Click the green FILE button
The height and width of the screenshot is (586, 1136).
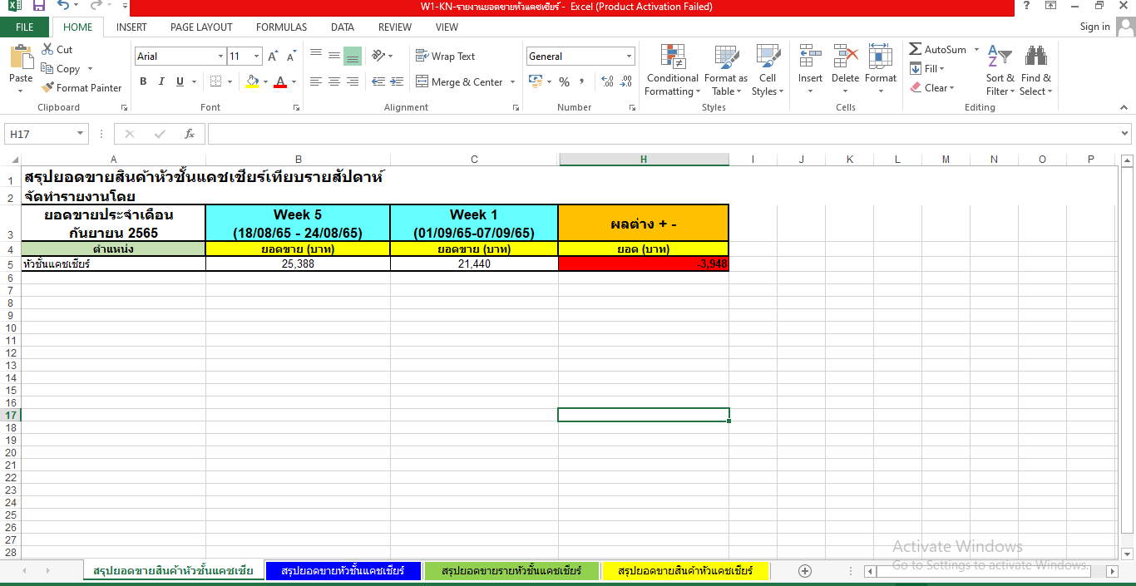pos(25,27)
